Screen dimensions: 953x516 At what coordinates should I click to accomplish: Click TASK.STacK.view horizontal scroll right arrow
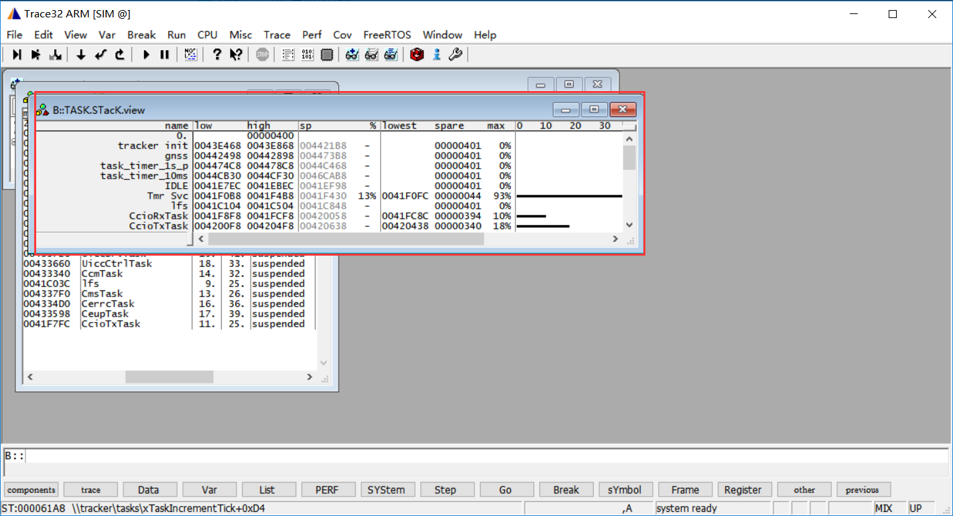tap(615, 239)
